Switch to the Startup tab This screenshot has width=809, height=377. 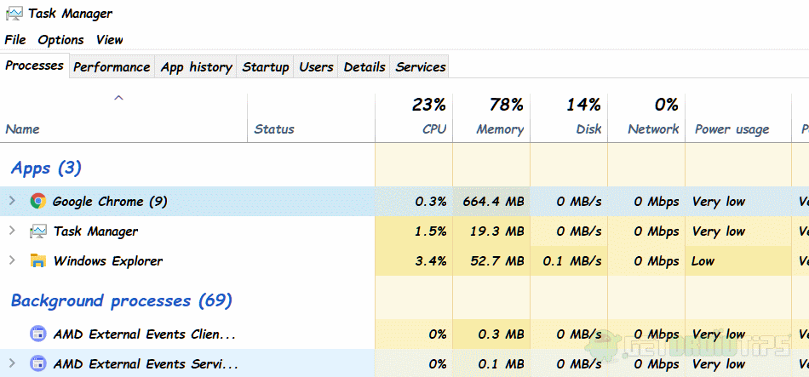pyautogui.click(x=266, y=67)
